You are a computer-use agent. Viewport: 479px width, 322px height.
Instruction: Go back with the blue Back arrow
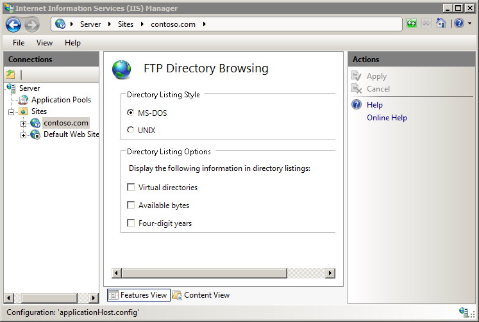coord(13,24)
